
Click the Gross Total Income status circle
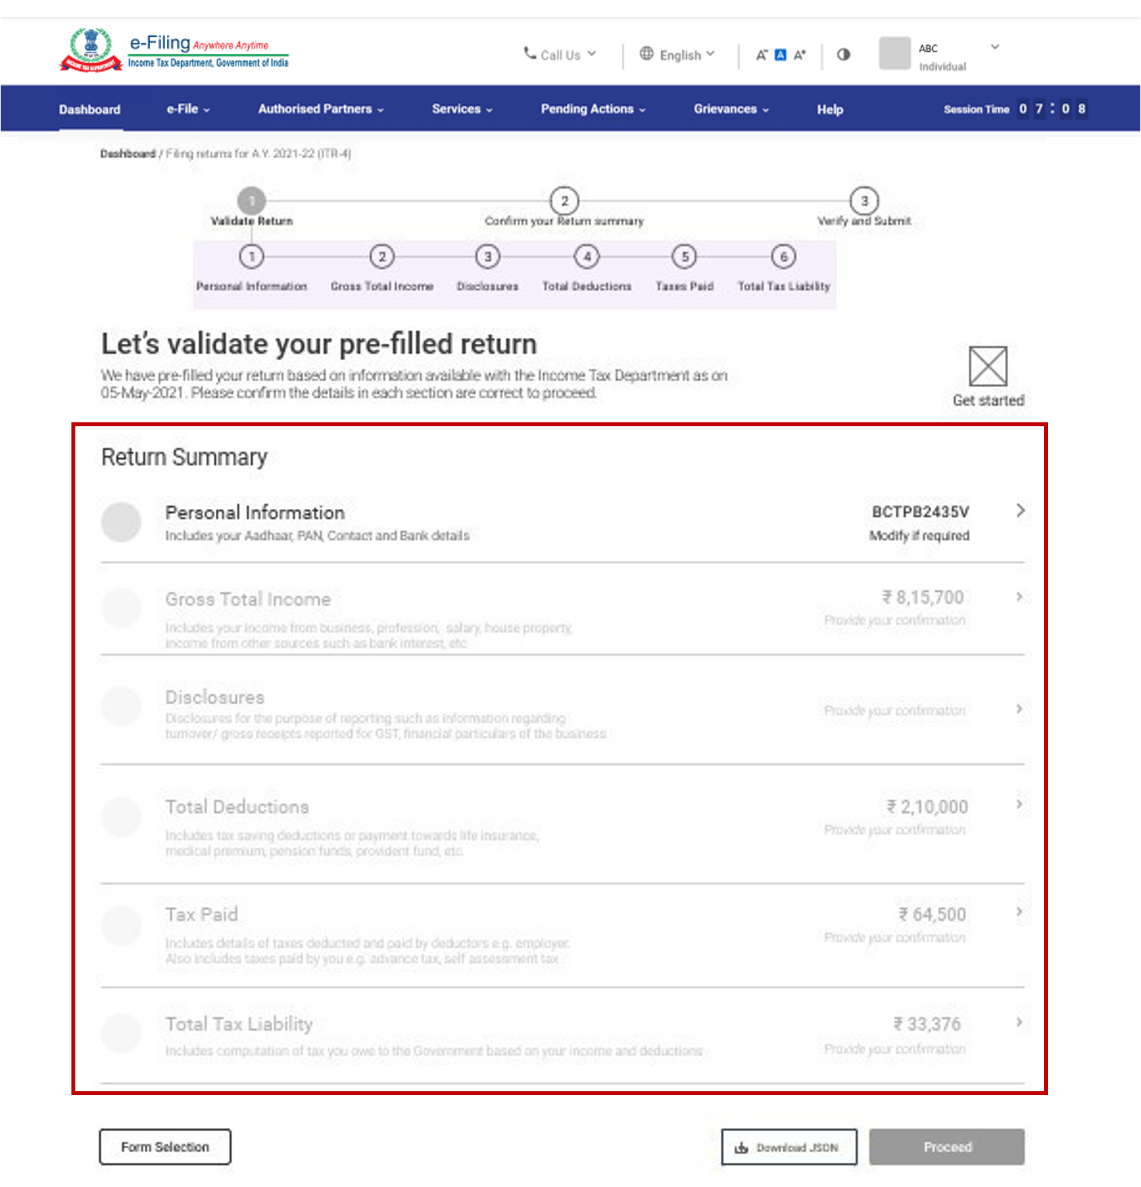121,608
